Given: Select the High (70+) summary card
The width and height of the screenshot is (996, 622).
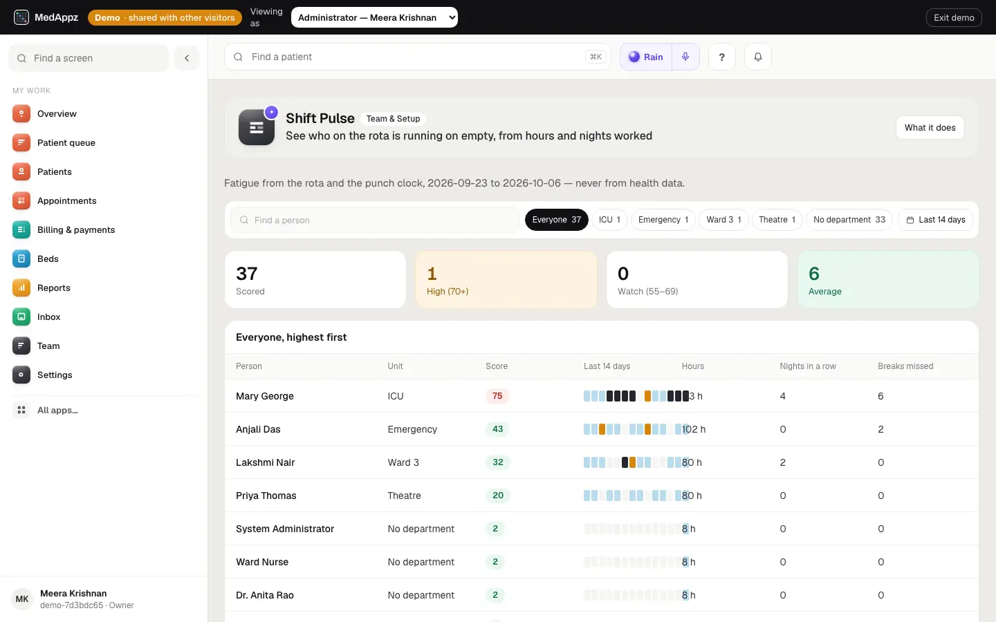Looking at the screenshot, I should tap(506, 279).
